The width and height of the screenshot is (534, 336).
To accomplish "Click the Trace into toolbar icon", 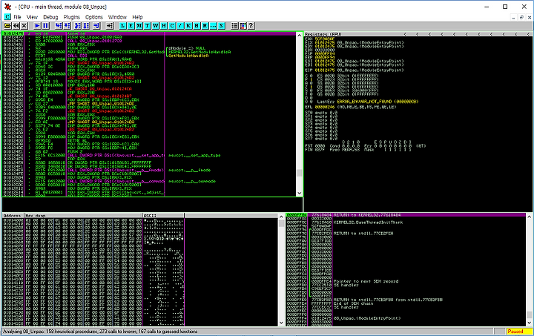I will coord(78,26).
